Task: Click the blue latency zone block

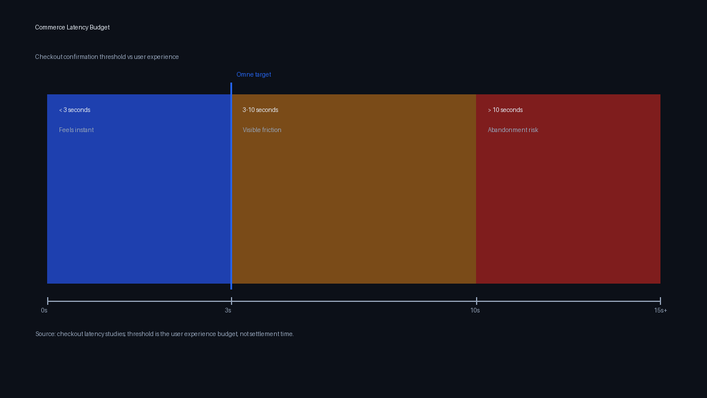Action: coord(138,206)
